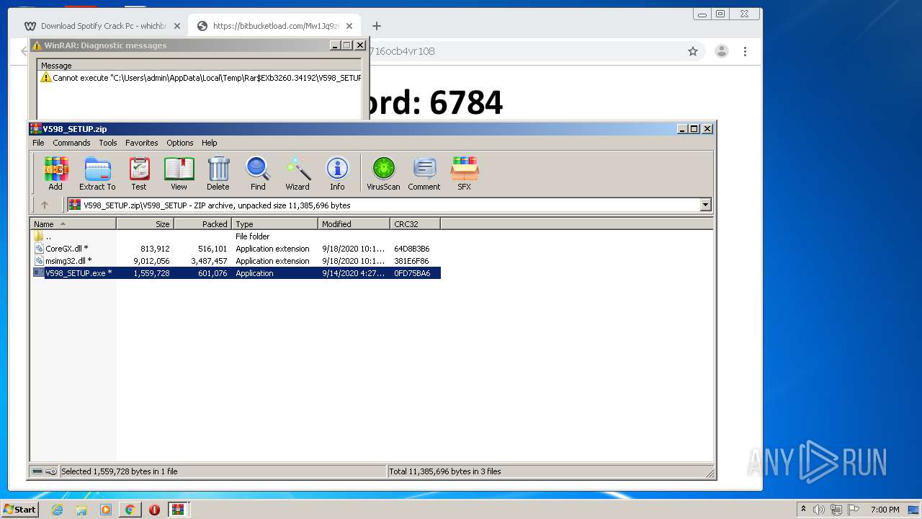Select the msimg32.dll file name
This screenshot has width=922, height=519.
pos(68,261)
